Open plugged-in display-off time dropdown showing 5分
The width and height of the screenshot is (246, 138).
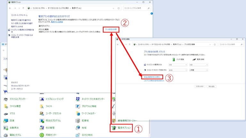pyautogui.click(x=199, y=65)
